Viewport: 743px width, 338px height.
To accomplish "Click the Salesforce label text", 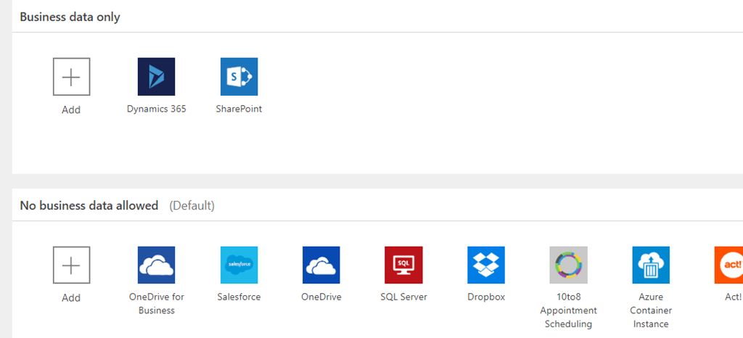I will [x=239, y=297].
